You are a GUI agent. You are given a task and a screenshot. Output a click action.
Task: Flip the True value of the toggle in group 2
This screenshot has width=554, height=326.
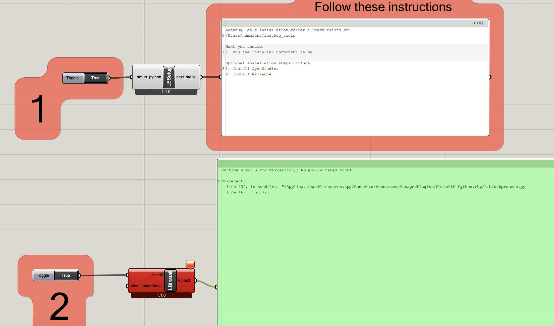point(66,275)
